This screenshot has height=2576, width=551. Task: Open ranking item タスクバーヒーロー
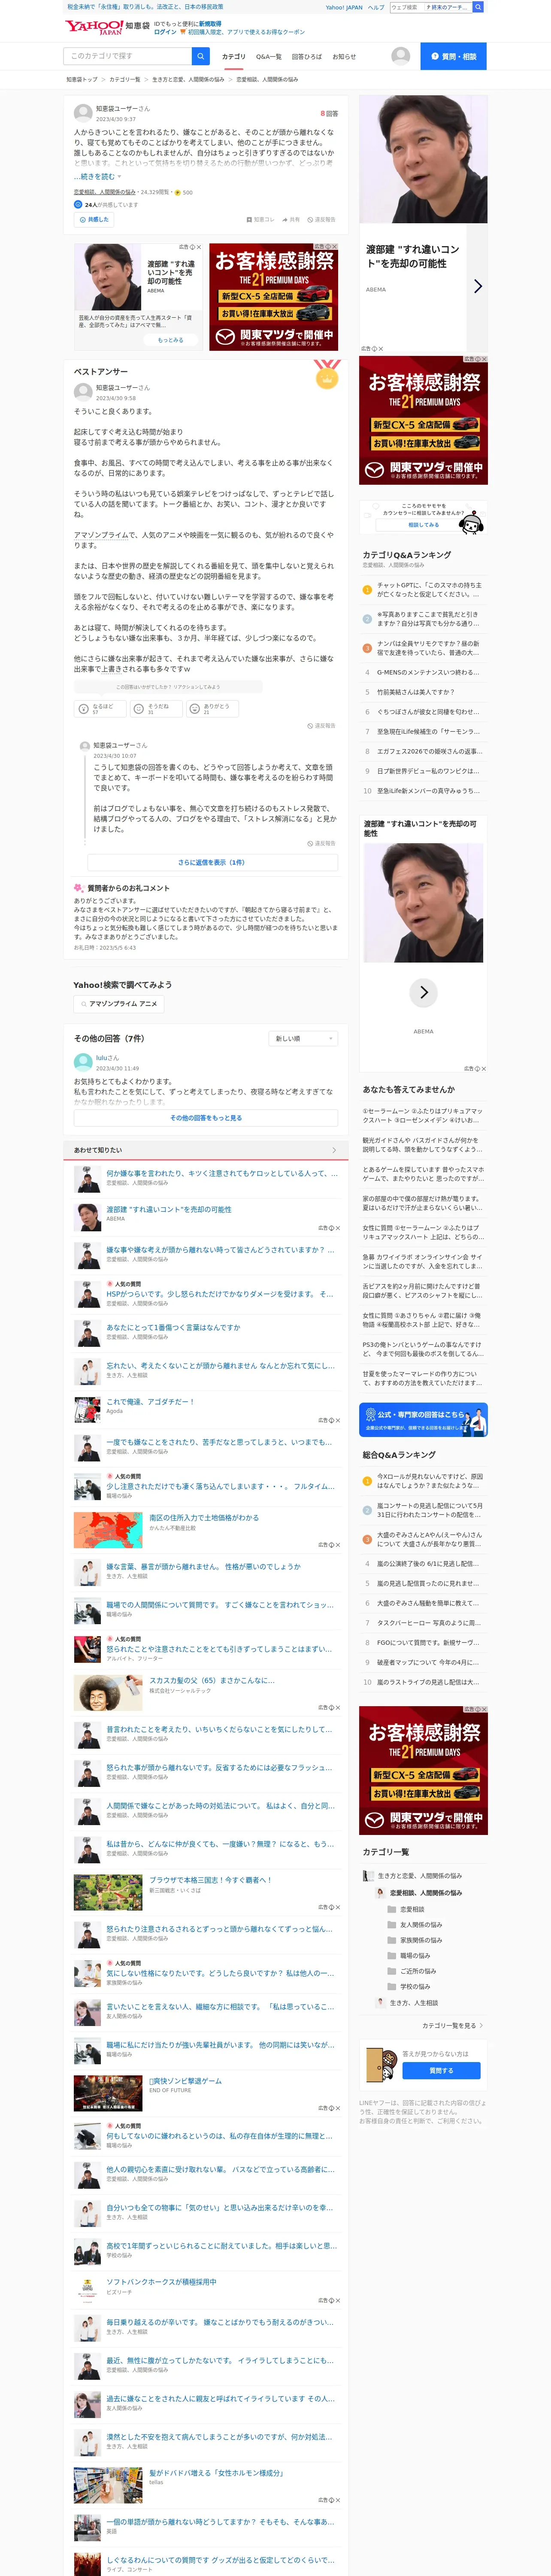pos(429,1623)
